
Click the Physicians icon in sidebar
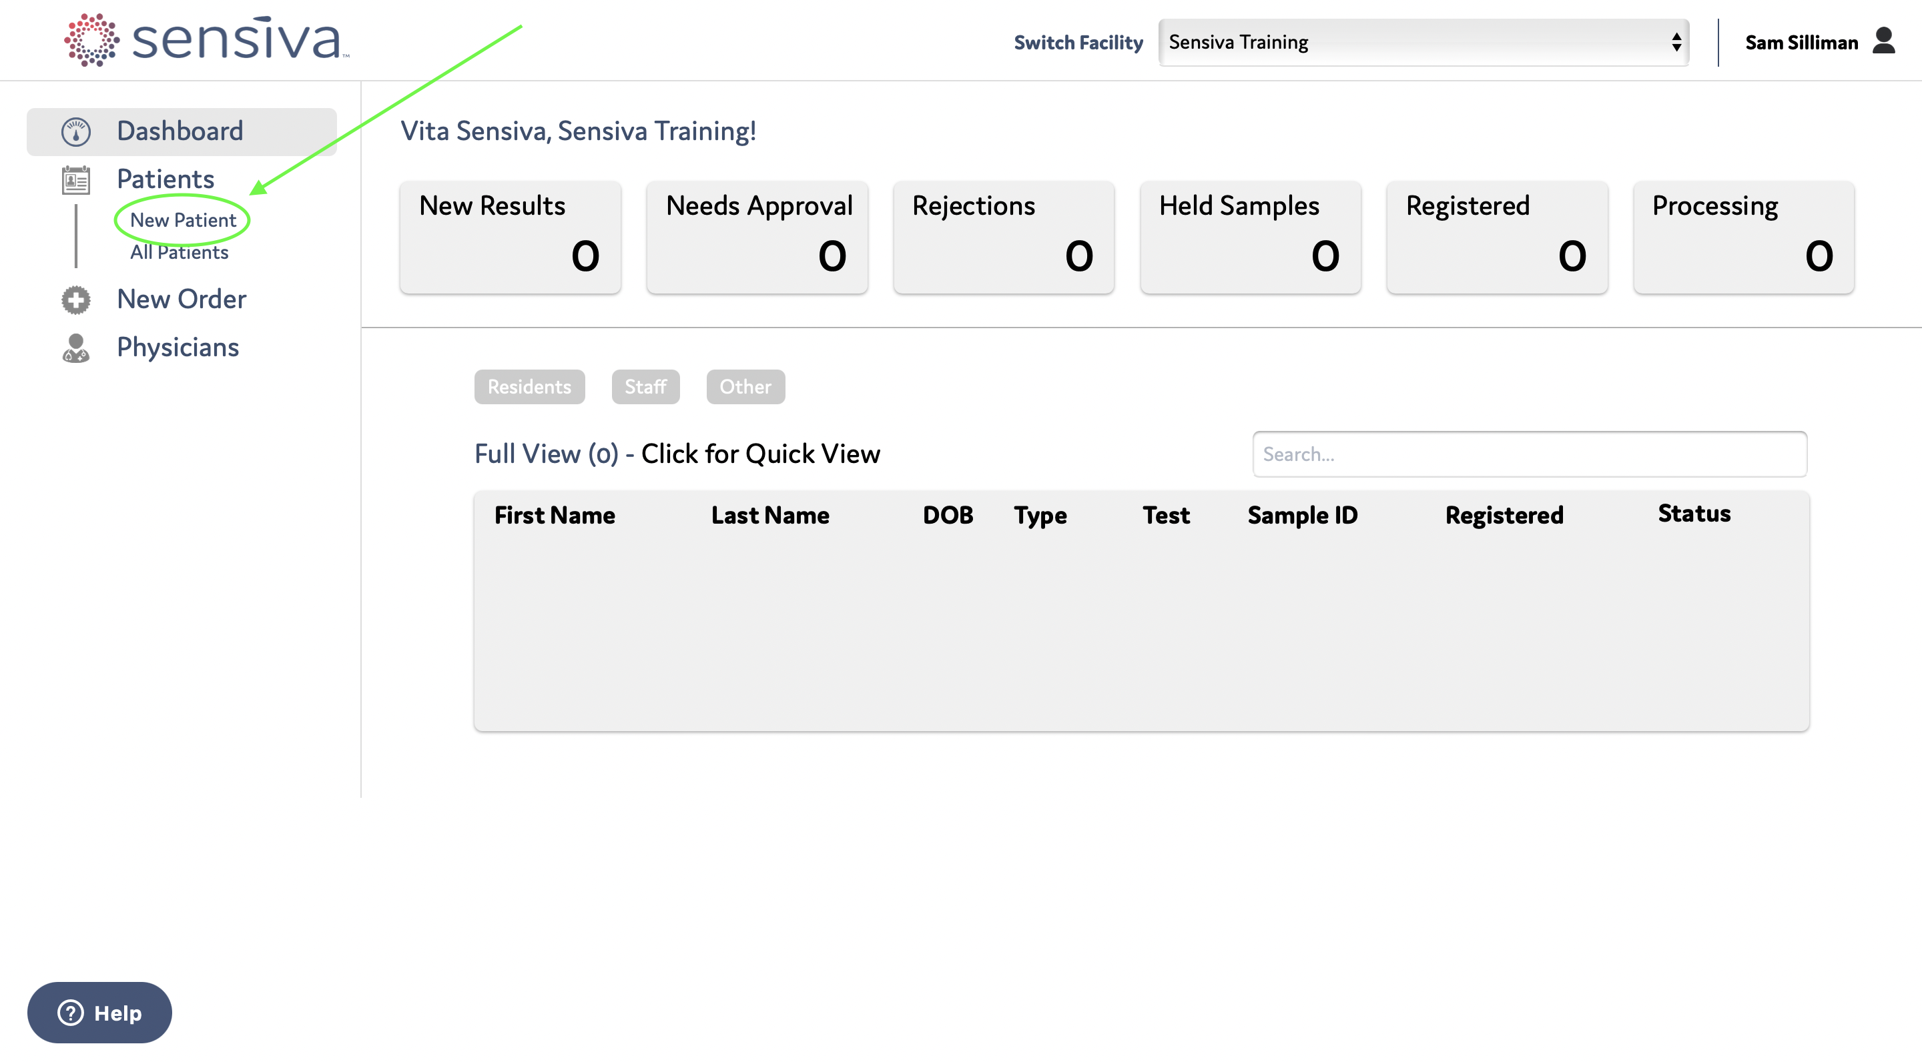[x=76, y=347]
